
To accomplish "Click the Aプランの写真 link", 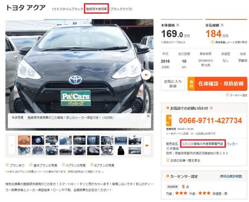I will [x=74, y=165].
